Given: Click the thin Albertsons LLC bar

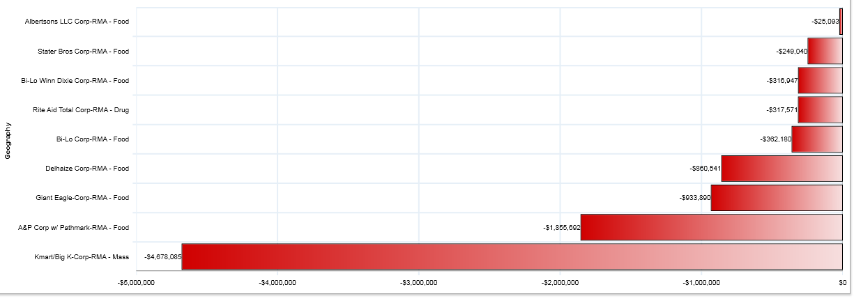Looking at the screenshot, I should click(841, 22).
